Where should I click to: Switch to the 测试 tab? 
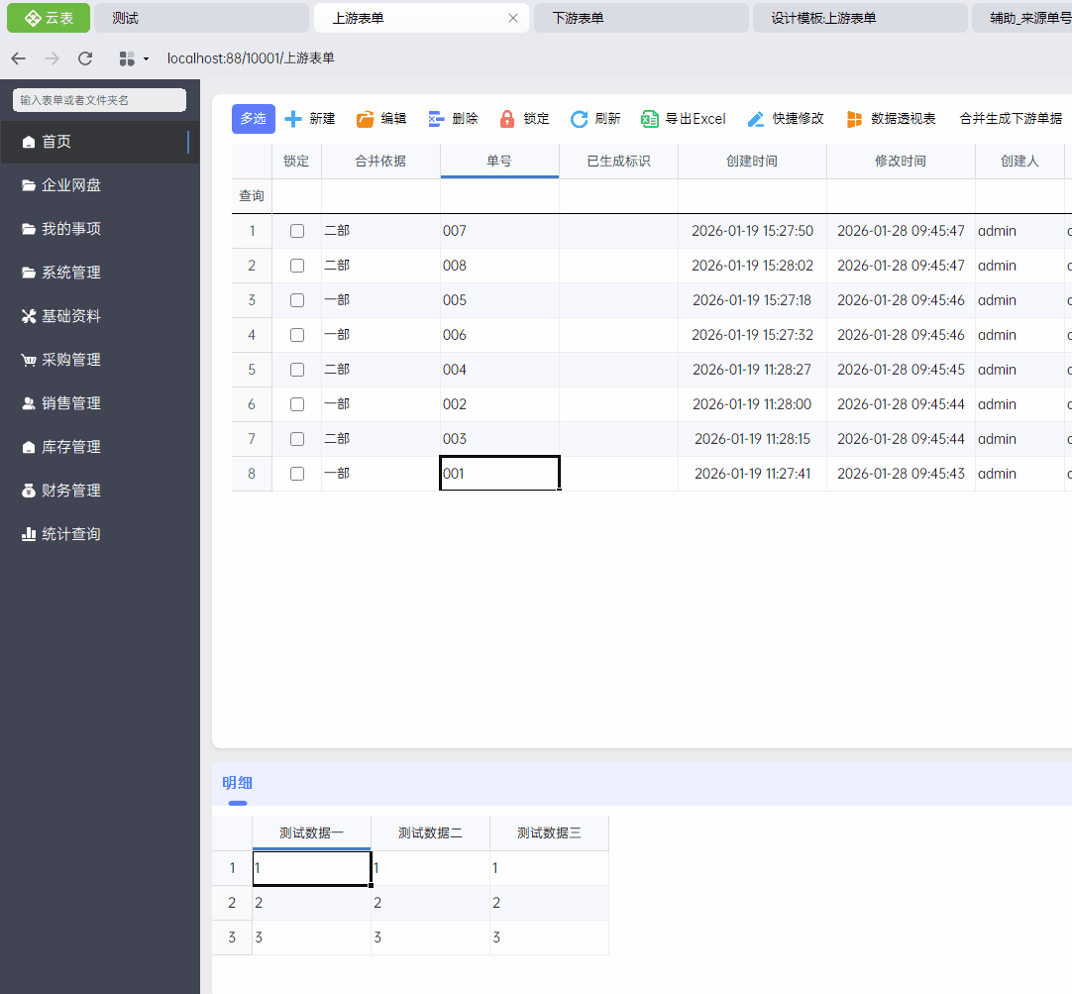pos(201,18)
